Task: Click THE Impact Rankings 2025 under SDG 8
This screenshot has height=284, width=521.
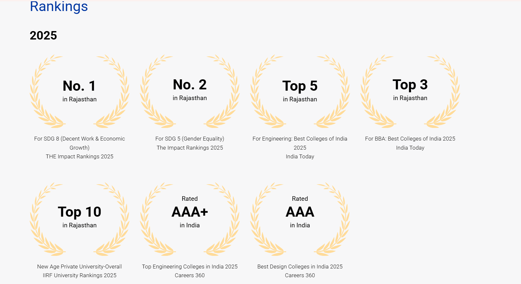Action: click(x=79, y=156)
